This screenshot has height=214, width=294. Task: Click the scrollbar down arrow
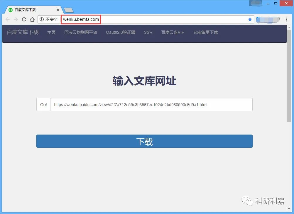(289, 209)
